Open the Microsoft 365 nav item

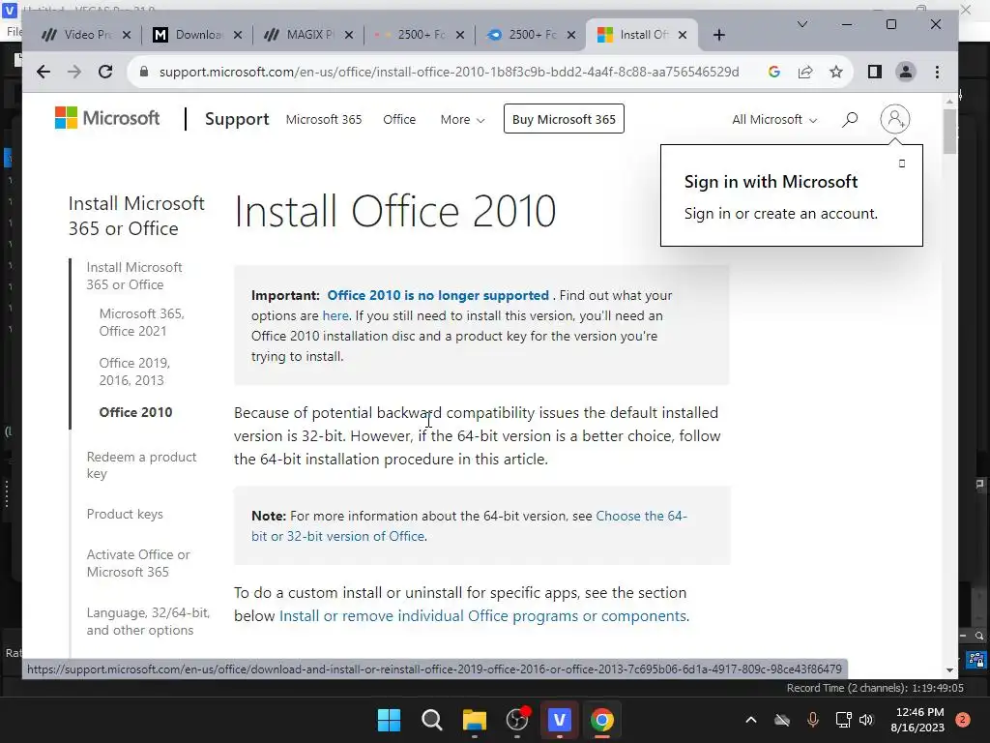coord(324,119)
